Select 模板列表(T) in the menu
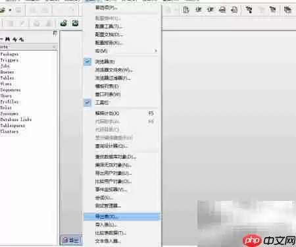296x247 pixels. (x=121, y=86)
